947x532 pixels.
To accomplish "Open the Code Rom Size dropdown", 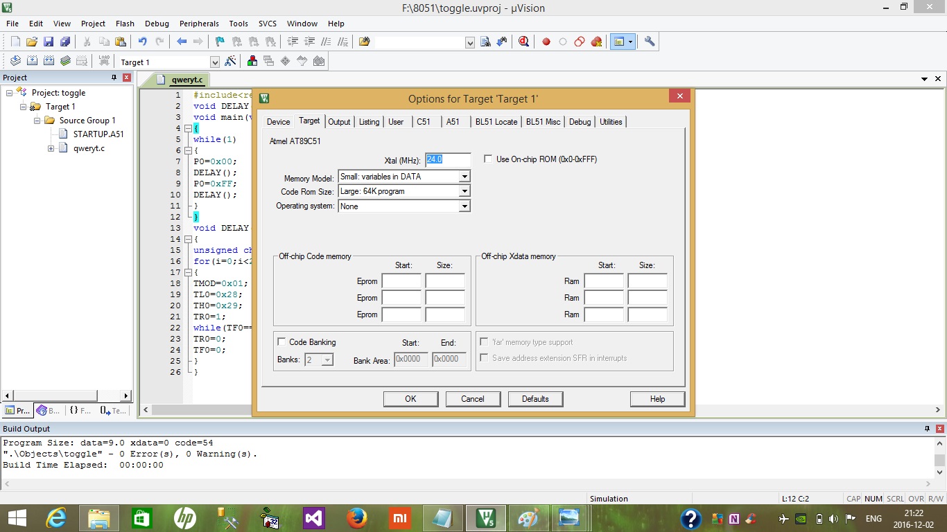I will coord(464,190).
